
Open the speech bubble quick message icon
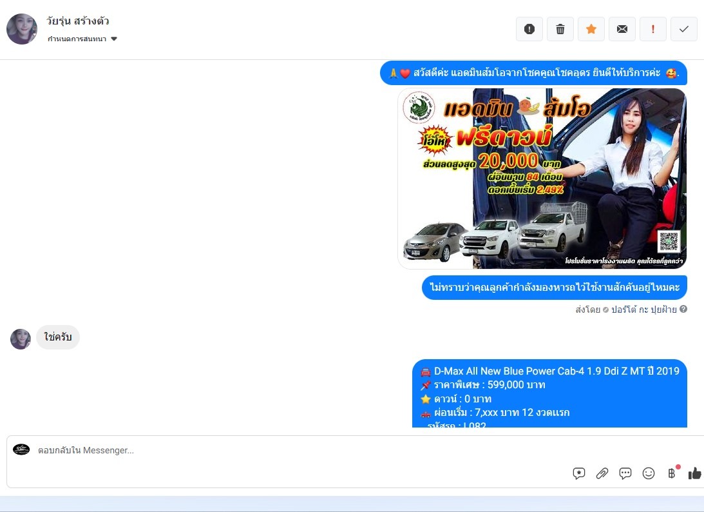click(x=625, y=473)
